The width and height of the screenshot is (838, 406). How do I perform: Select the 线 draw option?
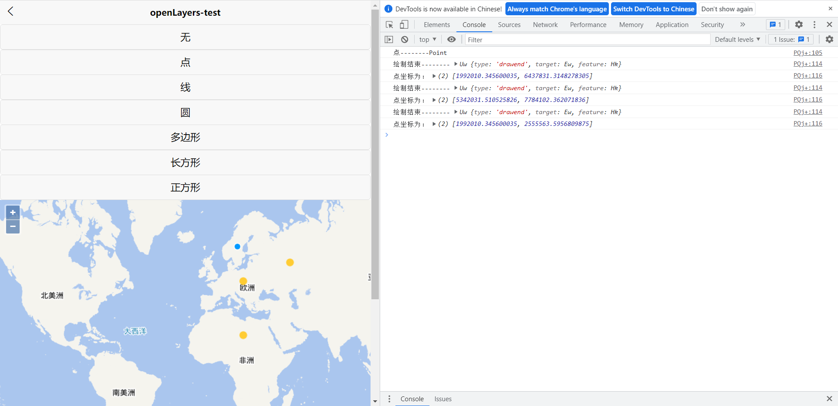185,88
